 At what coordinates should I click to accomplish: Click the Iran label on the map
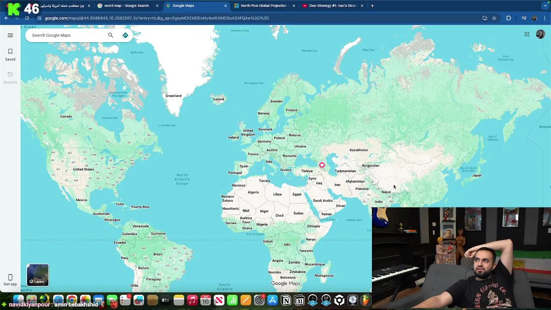[337, 185]
